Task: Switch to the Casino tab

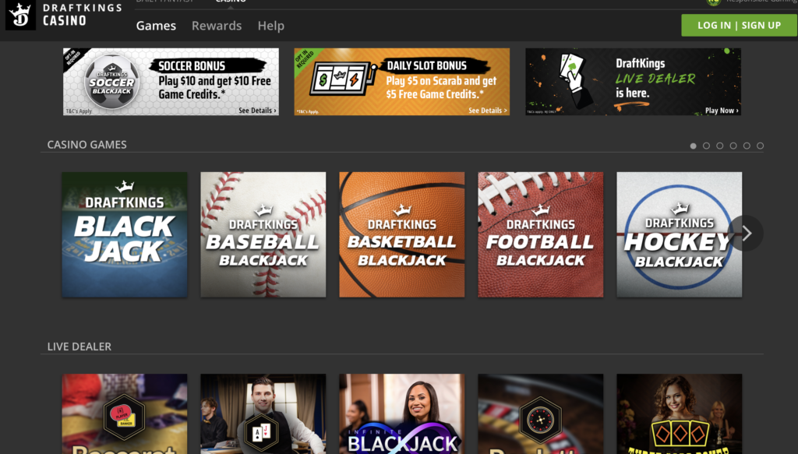Action: tap(230, 2)
